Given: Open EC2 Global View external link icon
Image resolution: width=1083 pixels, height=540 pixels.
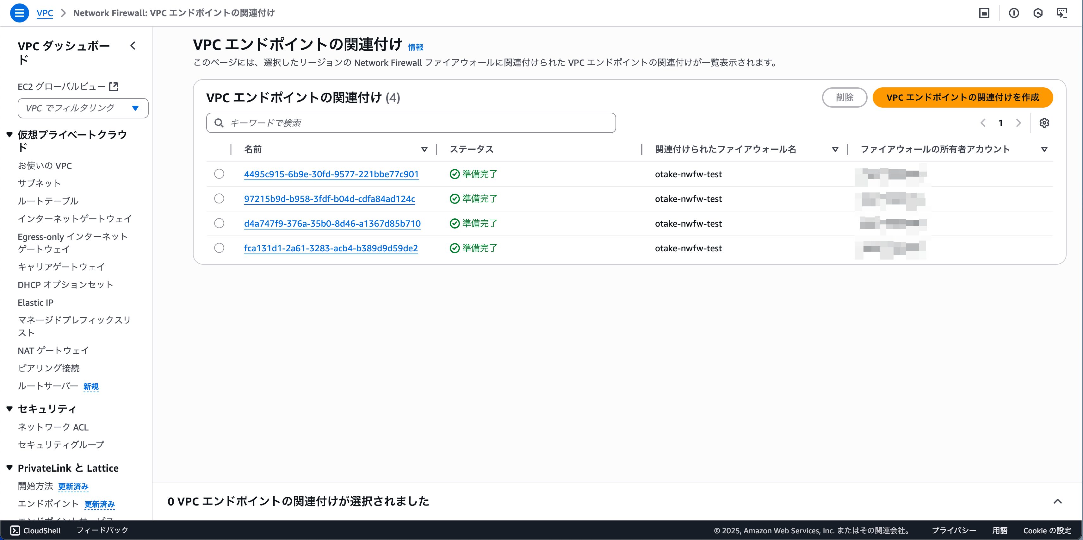Looking at the screenshot, I should pyautogui.click(x=114, y=86).
